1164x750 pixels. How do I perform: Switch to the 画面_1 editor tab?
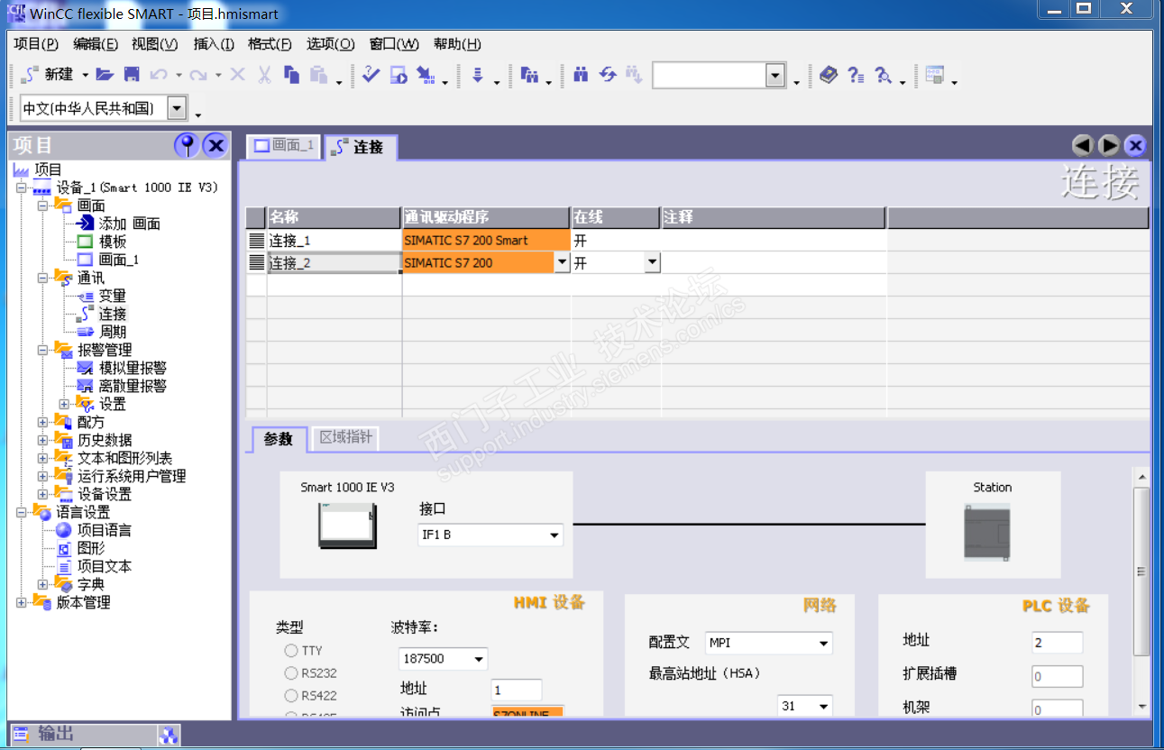pyautogui.click(x=284, y=146)
